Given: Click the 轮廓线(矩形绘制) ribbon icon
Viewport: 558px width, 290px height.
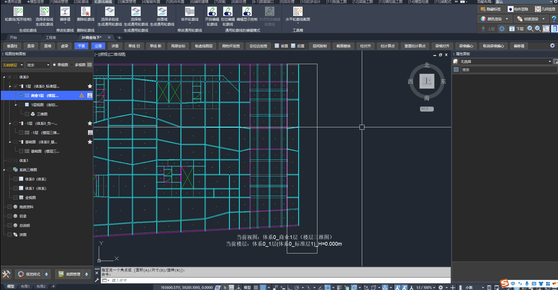Looking at the screenshot, I should [18, 12].
